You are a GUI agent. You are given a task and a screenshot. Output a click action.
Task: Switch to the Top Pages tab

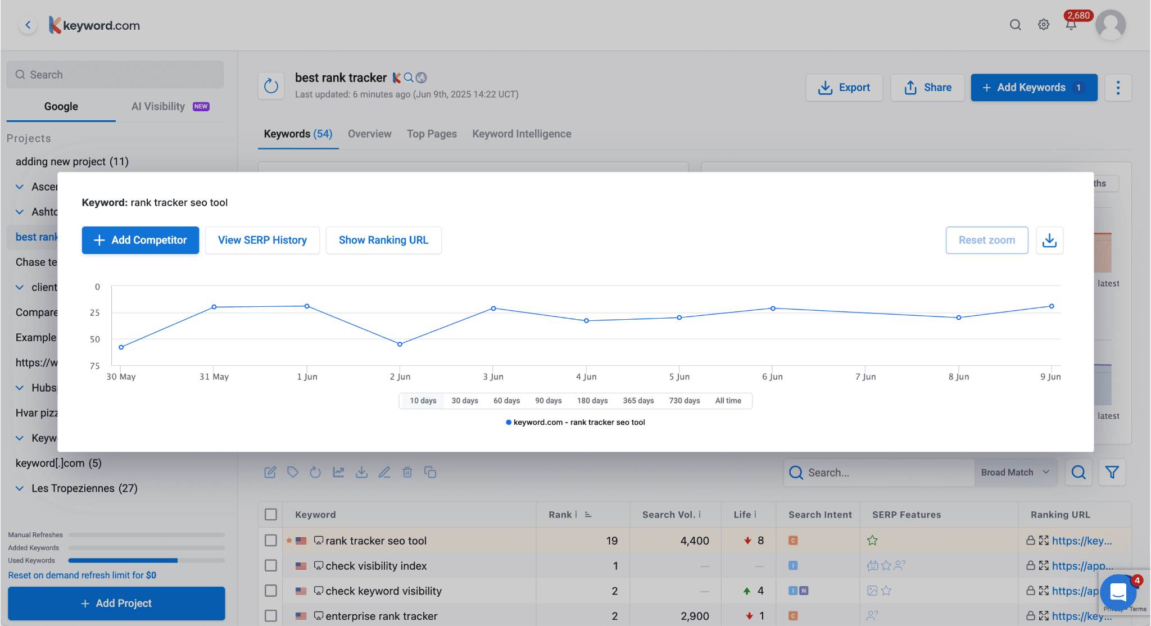pyautogui.click(x=431, y=134)
